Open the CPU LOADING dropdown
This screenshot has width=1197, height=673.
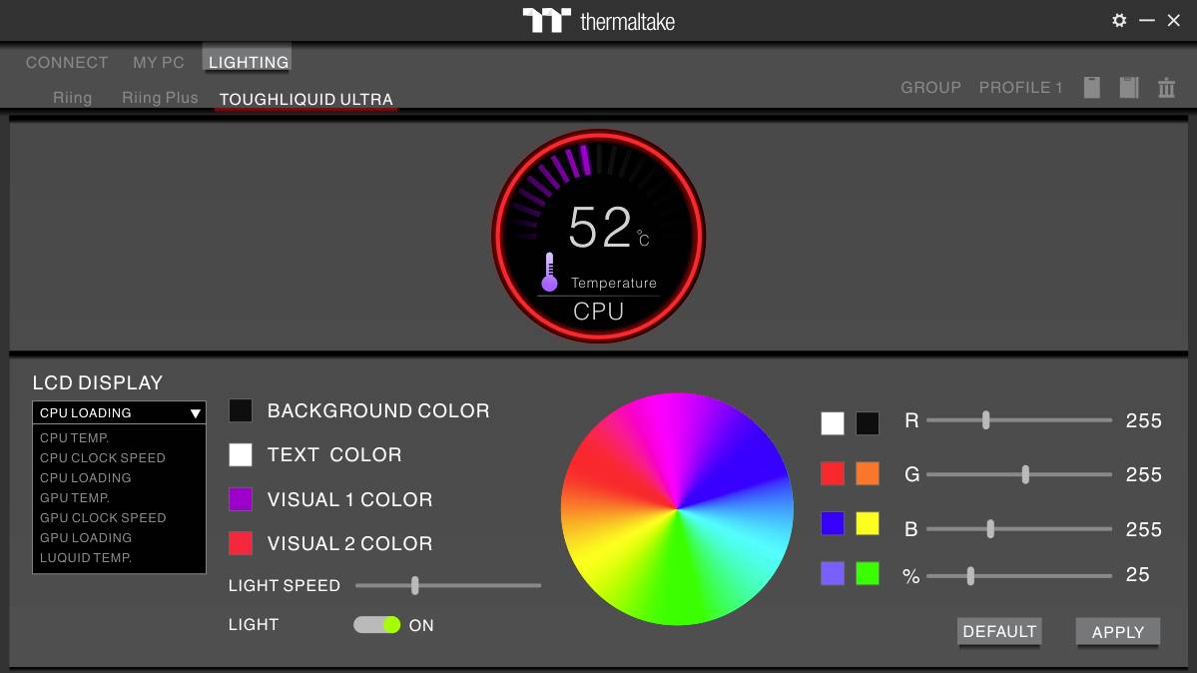pos(119,412)
